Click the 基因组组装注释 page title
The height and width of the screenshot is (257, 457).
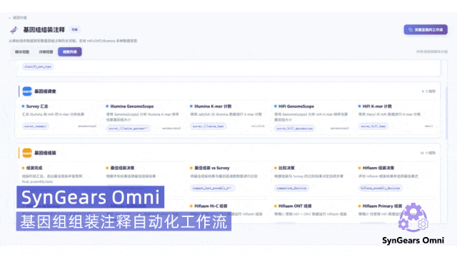(44, 30)
